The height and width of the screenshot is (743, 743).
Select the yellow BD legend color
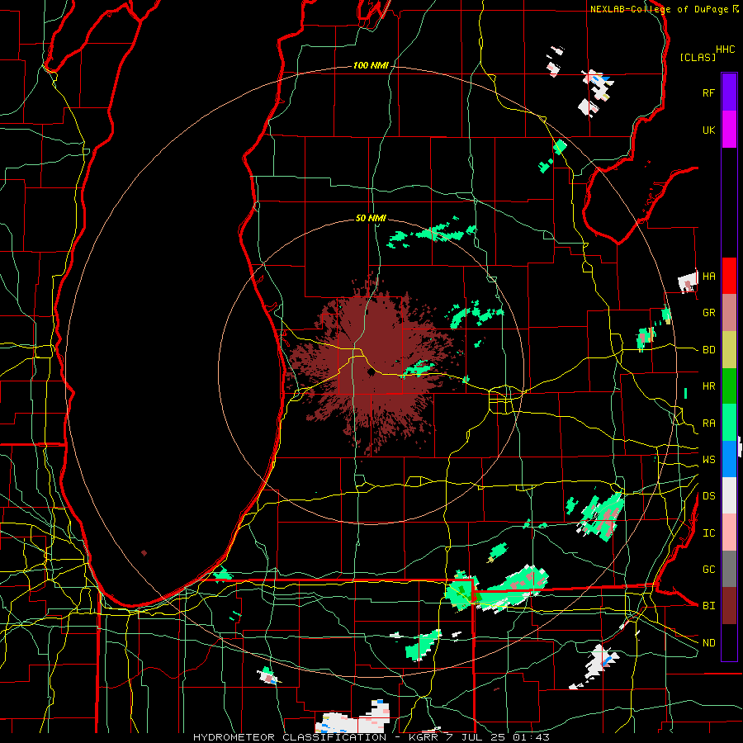(x=729, y=350)
